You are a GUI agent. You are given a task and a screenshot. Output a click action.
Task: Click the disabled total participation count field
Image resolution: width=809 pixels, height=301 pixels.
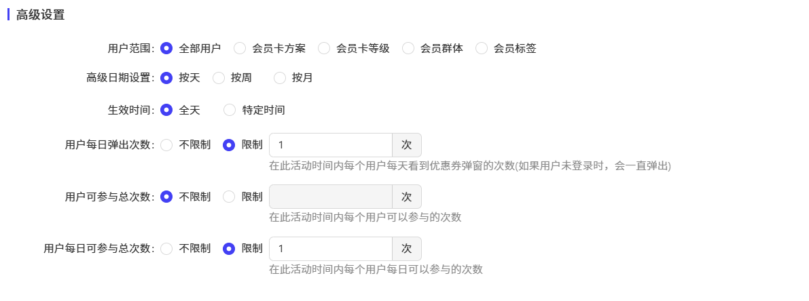(x=331, y=197)
